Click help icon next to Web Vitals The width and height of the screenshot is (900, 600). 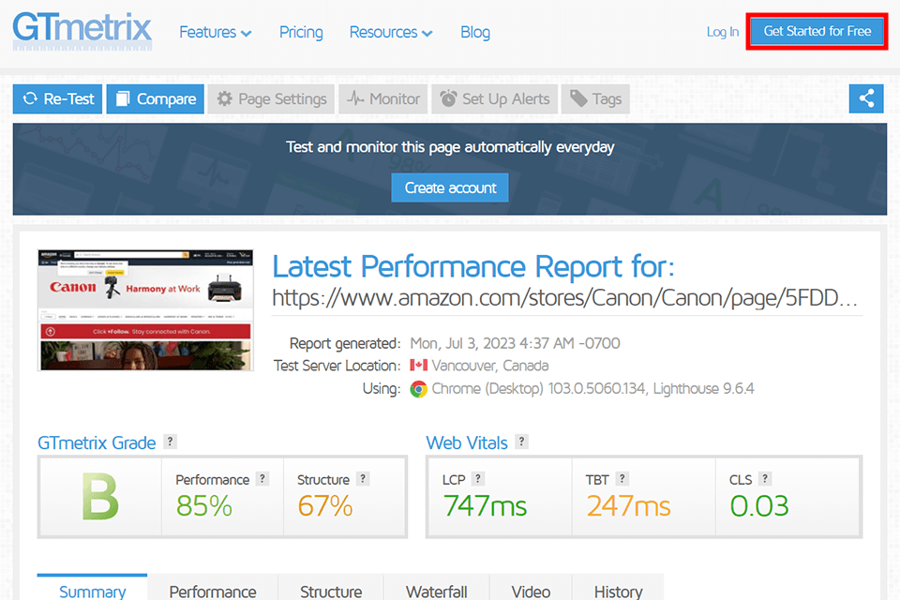click(x=522, y=442)
